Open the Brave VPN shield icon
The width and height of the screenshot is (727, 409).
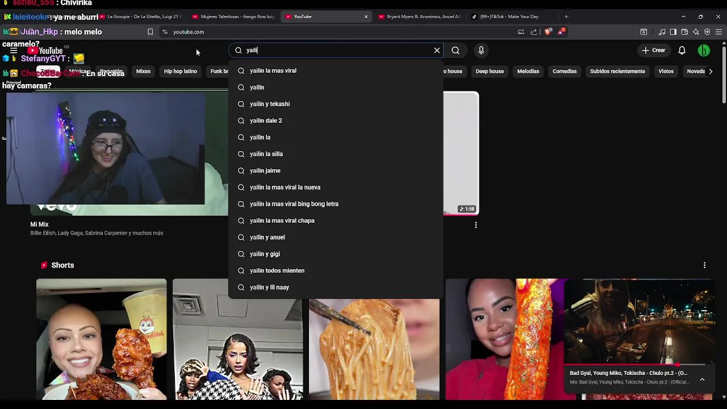coord(707,32)
